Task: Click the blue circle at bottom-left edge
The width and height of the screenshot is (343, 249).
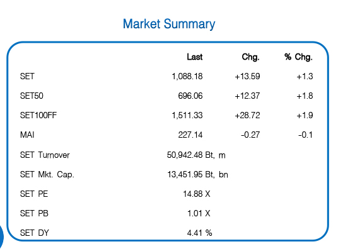Action: 2,236
